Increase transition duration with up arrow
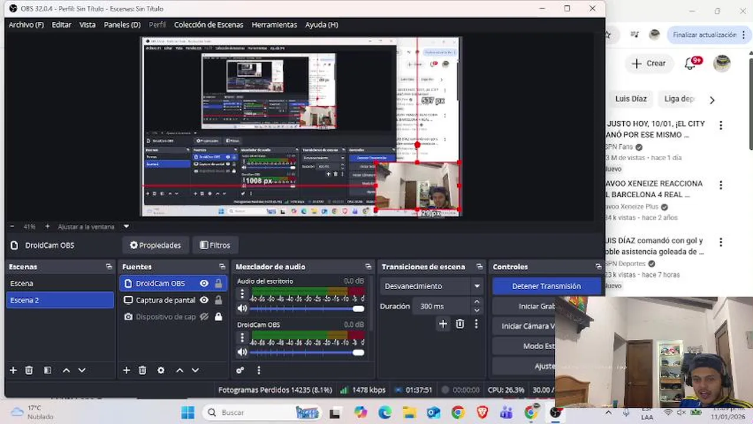The height and width of the screenshot is (424, 753). pos(477,303)
